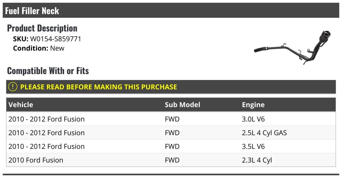Select the Ford Fusion row with 3.5L V6

pyautogui.click(x=171, y=146)
